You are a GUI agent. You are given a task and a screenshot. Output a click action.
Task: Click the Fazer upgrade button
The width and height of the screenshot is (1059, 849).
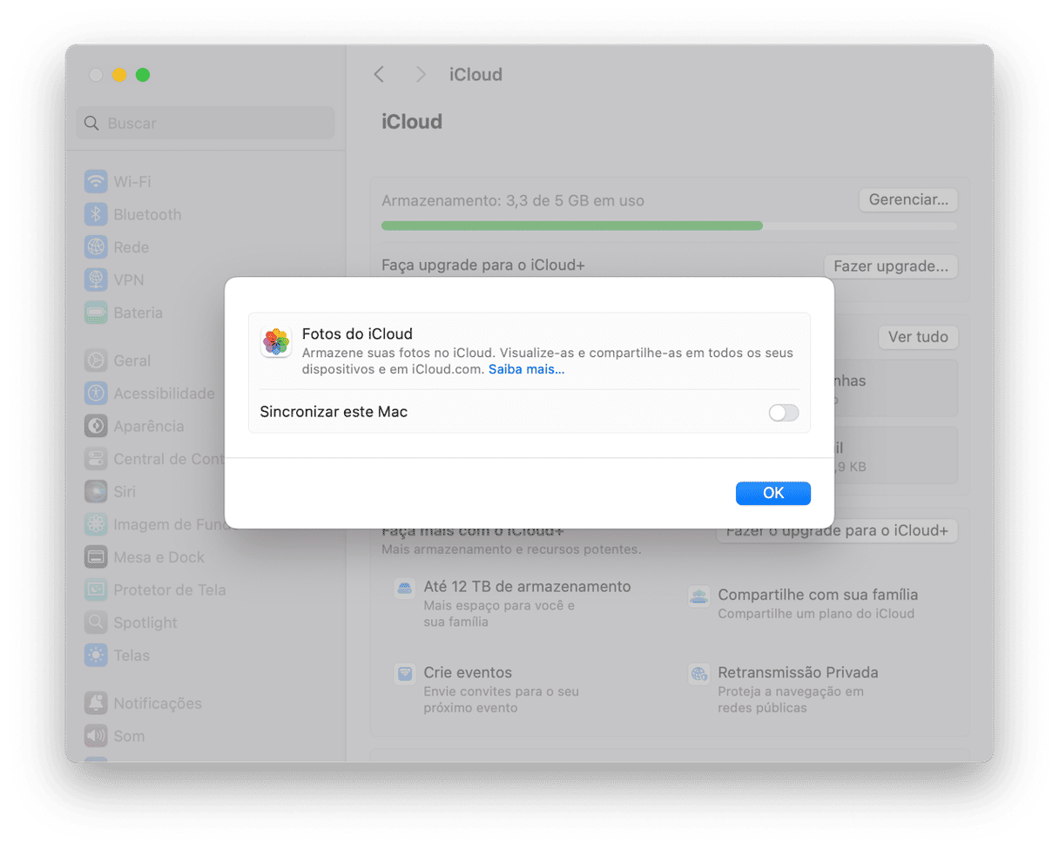click(890, 266)
